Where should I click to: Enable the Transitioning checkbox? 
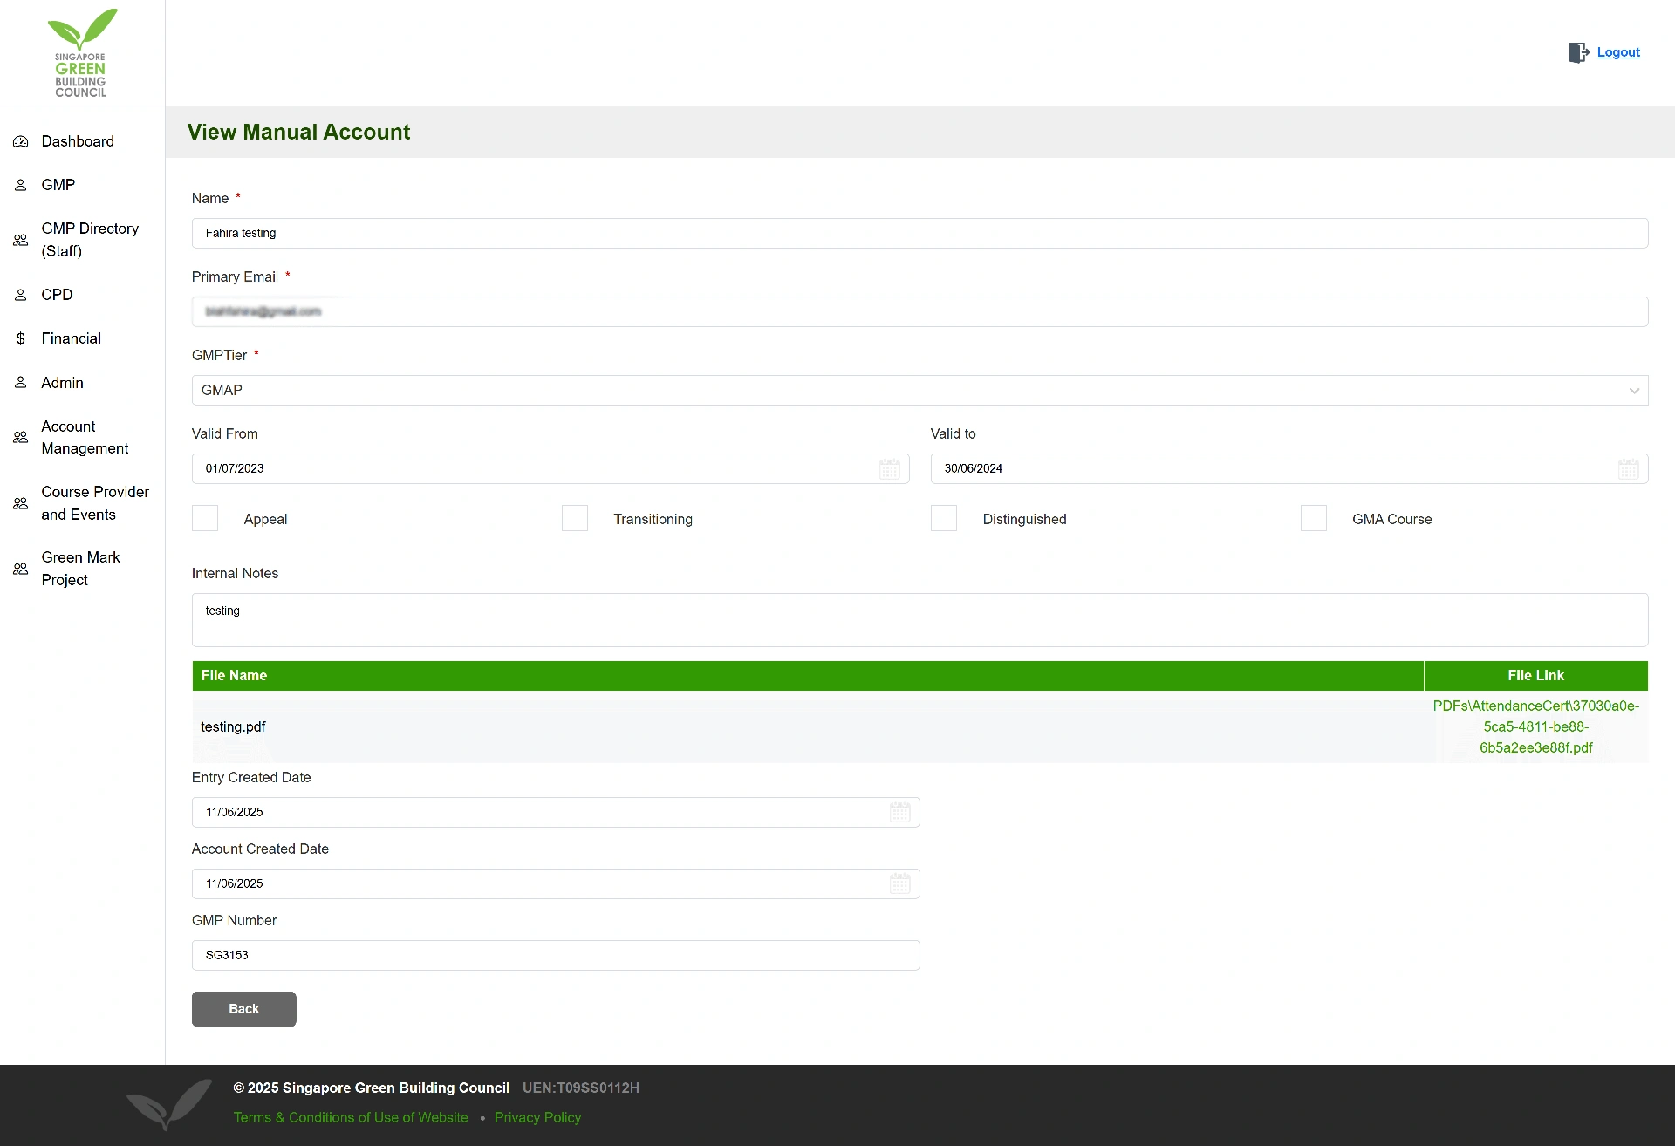point(575,518)
